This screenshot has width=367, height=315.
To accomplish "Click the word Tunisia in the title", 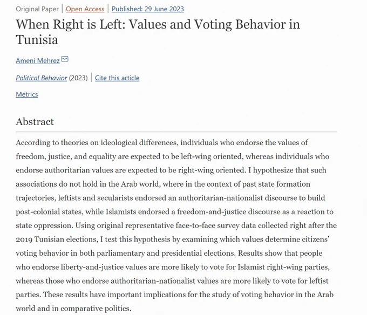I will 37,39.
